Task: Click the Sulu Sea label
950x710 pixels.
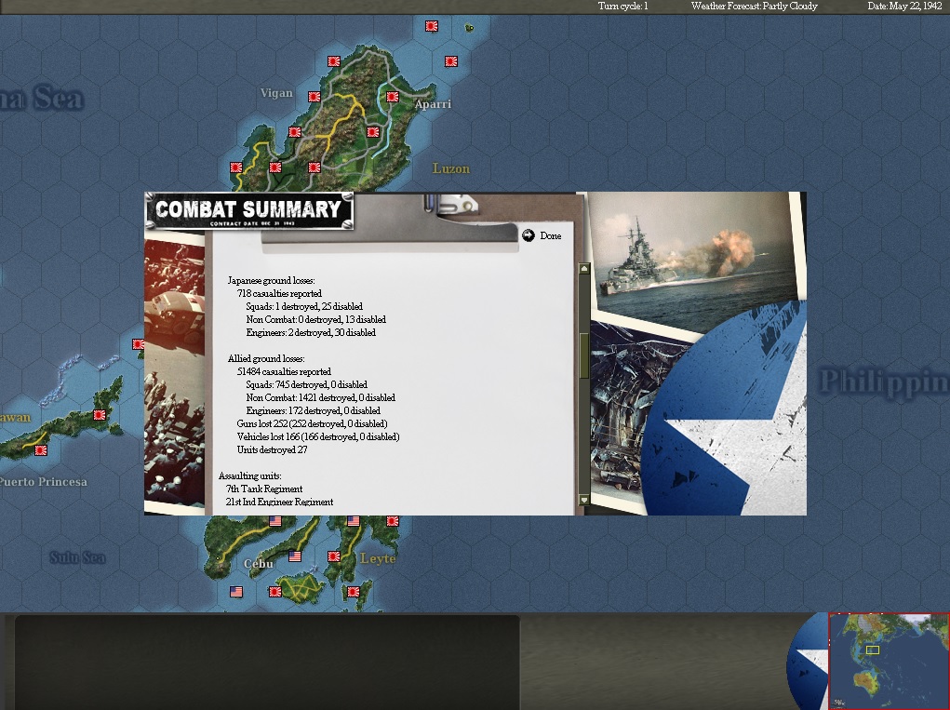Action: [77, 557]
